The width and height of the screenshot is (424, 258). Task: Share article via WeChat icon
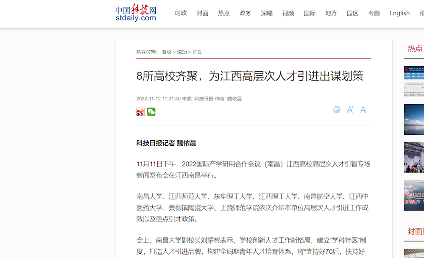click(151, 112)
